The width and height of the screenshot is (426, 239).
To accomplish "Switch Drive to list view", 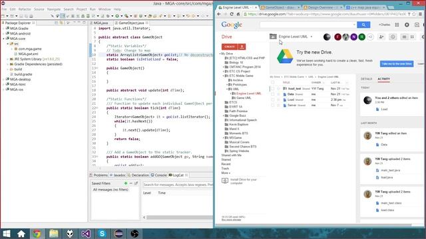I will coord(404,37).
